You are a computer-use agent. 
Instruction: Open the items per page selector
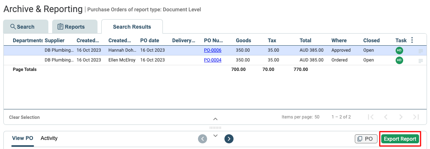(317, 117)
